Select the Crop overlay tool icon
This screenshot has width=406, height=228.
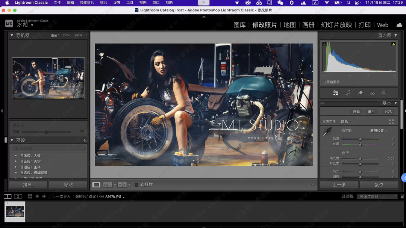(348, 93)
